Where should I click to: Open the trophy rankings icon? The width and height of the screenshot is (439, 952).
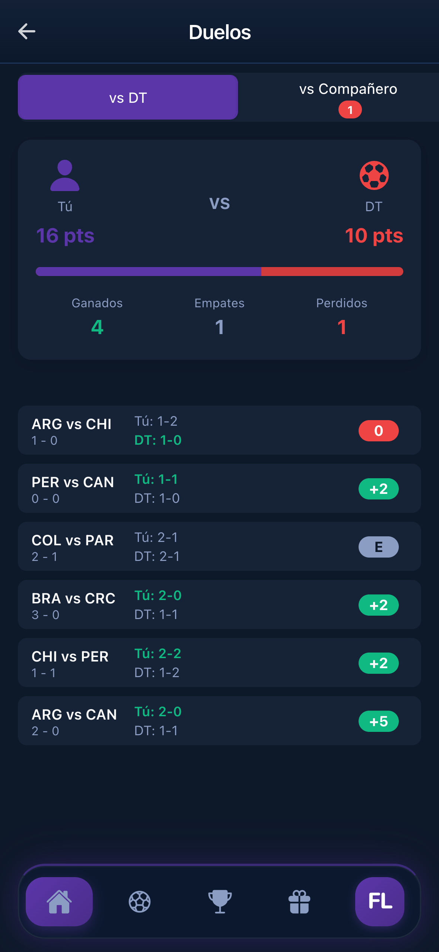coord(220,901)
